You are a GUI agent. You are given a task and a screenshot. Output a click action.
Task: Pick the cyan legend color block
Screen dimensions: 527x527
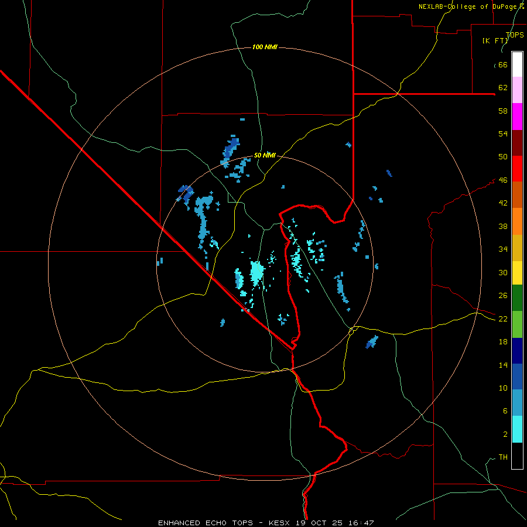pos(517,429)
